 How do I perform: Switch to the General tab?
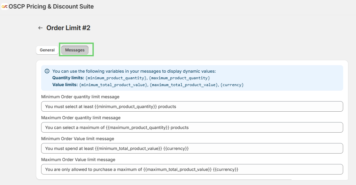pyautogui.click(x=47, y=50)
